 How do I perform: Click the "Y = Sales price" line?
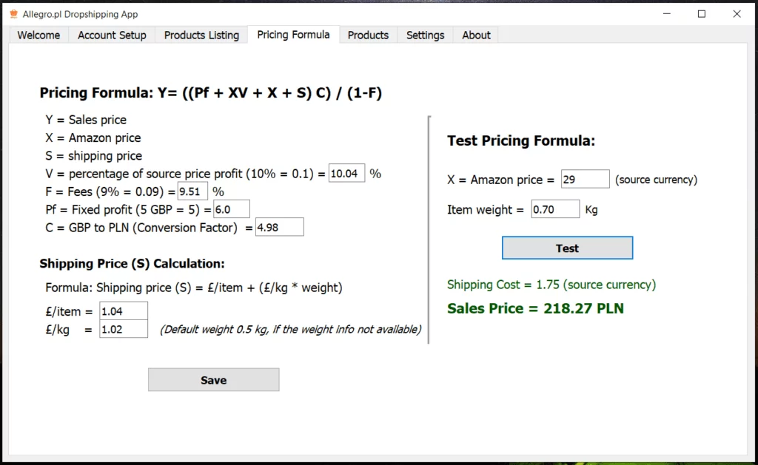click(86, 120)
